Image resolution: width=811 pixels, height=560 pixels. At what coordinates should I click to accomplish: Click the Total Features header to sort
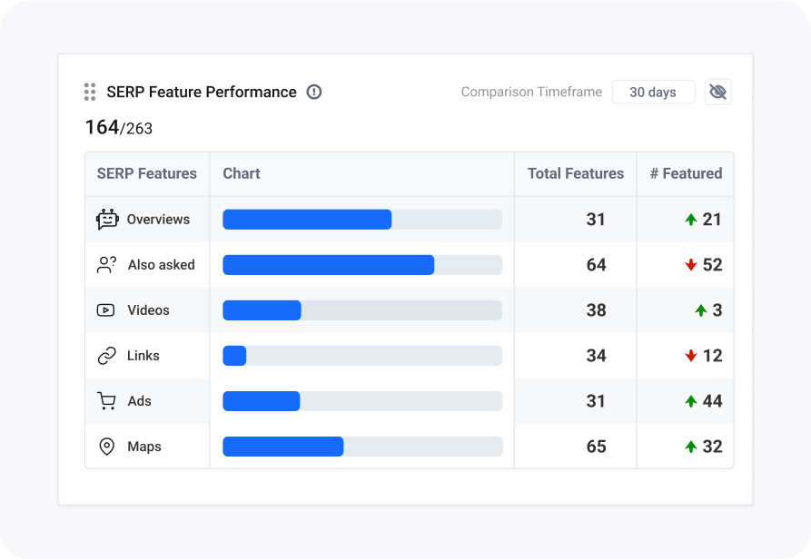(575, 173)
